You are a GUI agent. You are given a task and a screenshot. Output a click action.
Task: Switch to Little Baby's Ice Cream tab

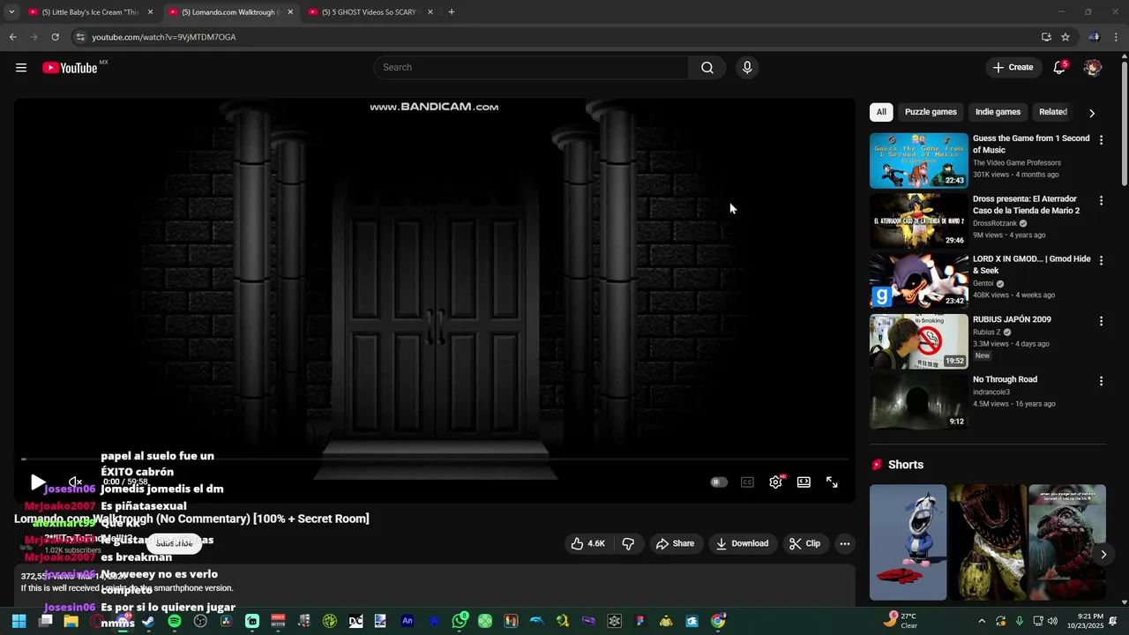89,12
